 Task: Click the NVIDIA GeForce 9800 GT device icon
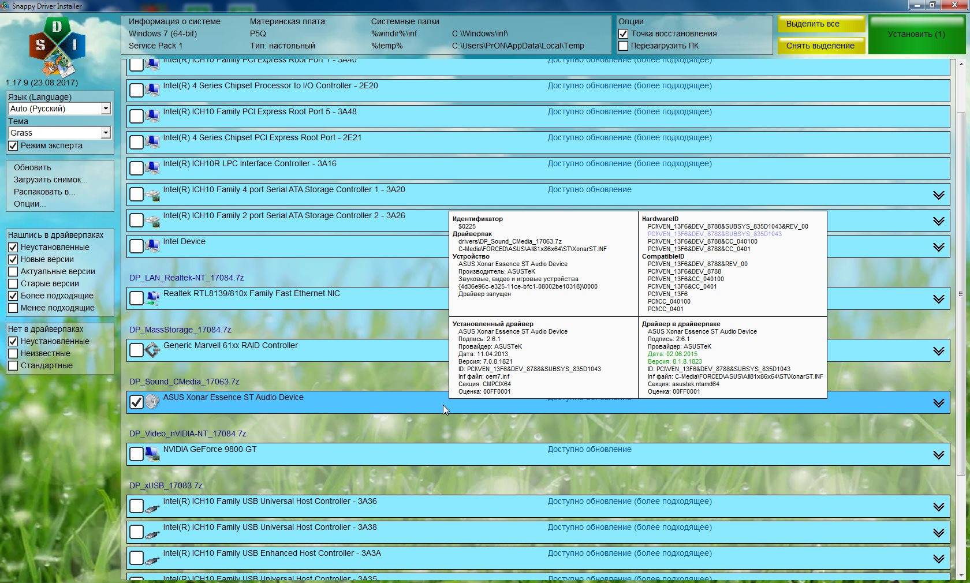152,454
